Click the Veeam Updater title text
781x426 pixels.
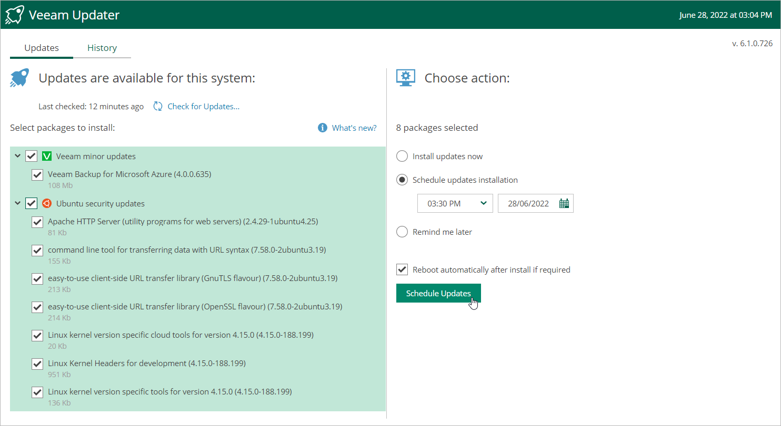tap(74, 15)
